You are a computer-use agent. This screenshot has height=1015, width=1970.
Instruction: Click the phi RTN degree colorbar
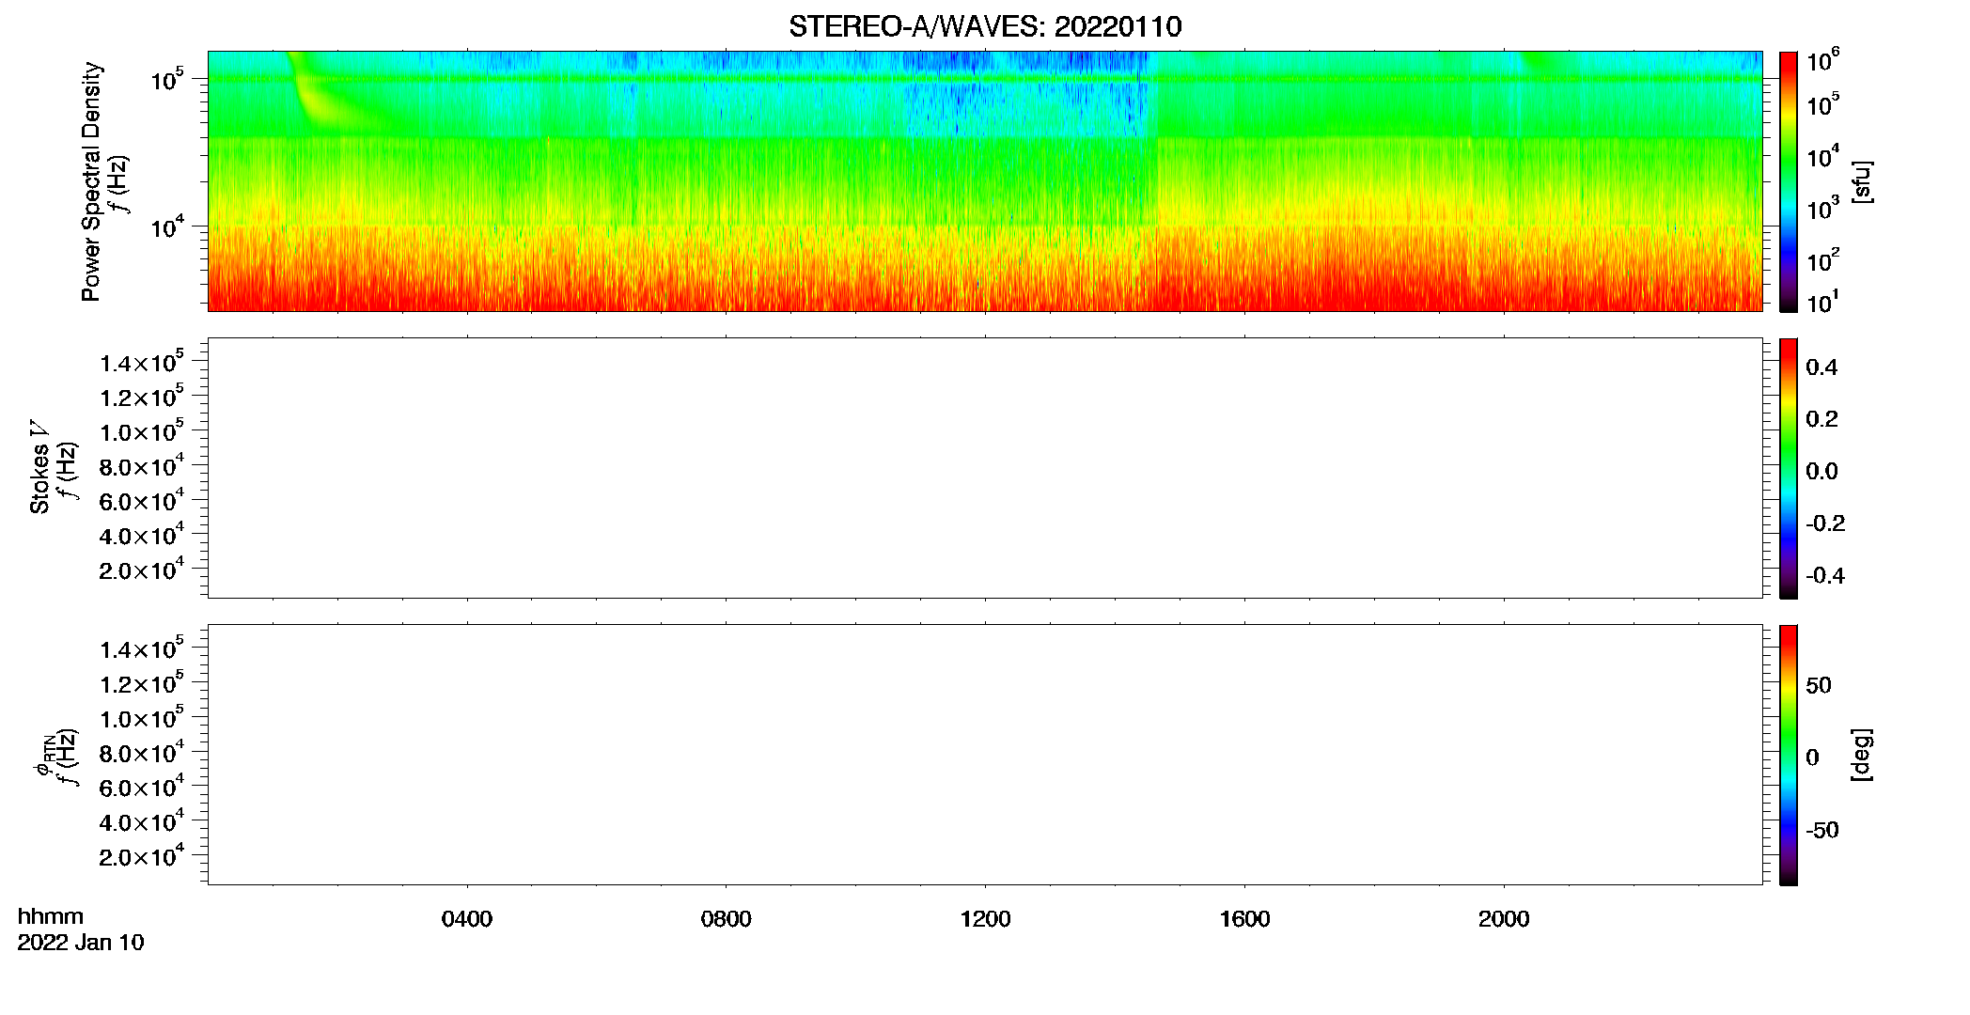coord(1789,755)
